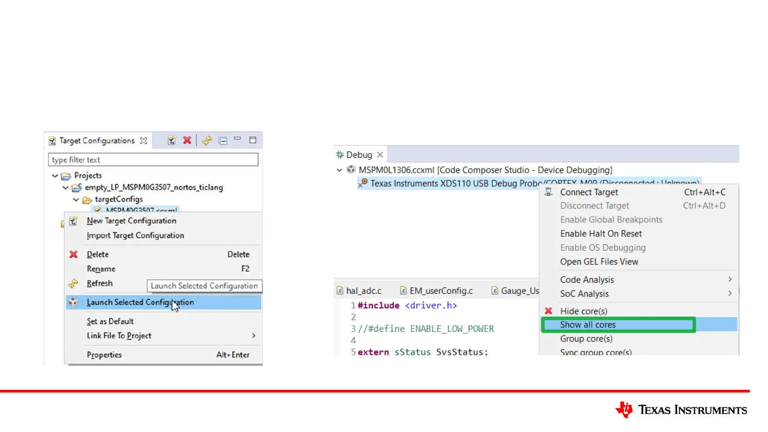Click the 'extern sStatus SysStatus' code line
768x432 pixels.
point(423,352)
